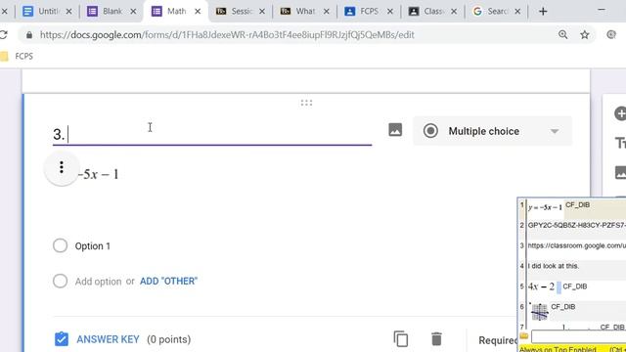Image resolution: width=626 pixels, height=352 pixels.
Task: Switch to the Session tab
Action: pyautogui.click(x=241, y=12)
